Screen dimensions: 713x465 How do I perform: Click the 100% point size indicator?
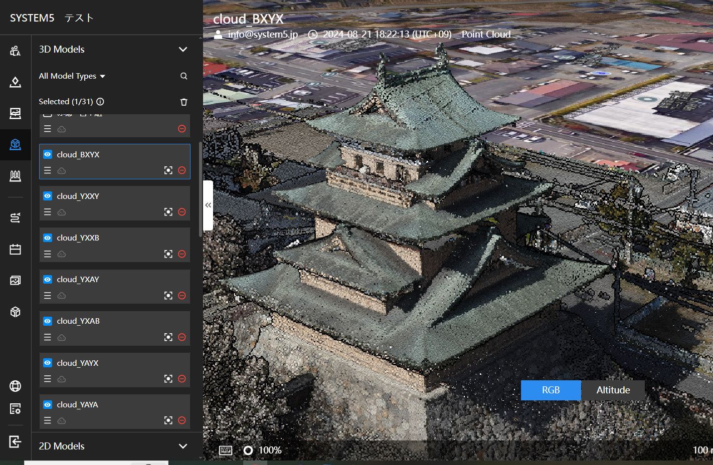pyautogui.click(x=270, y=450)
